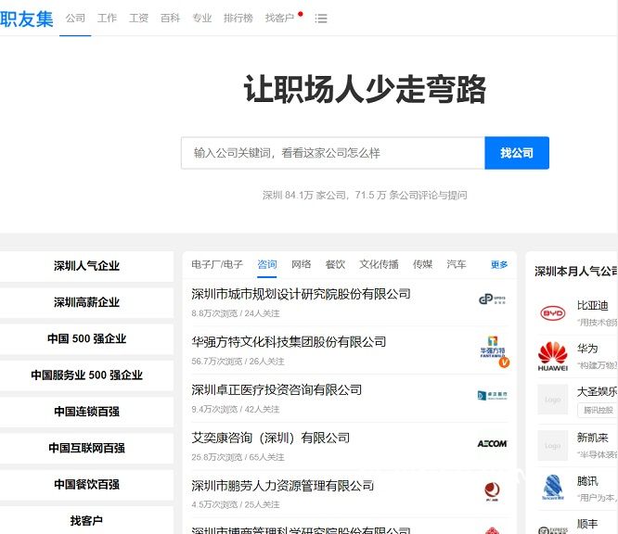Viewport: 618px width, 534px height.
Task: Click the text 56.7万次浏览 / 26人关注
Action: coord(238,362)
